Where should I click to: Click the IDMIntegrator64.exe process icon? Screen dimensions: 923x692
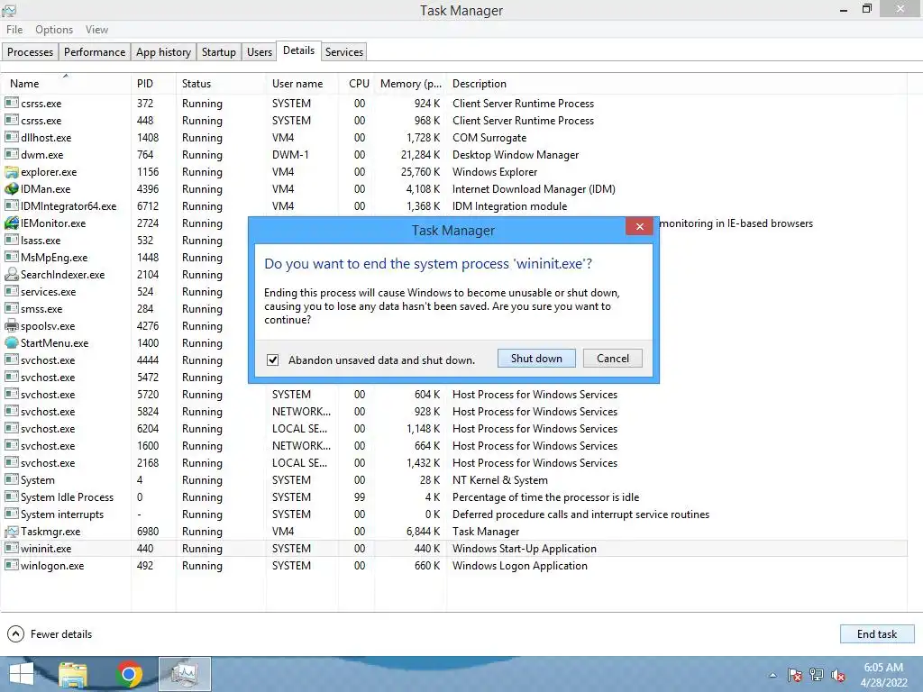11,205
